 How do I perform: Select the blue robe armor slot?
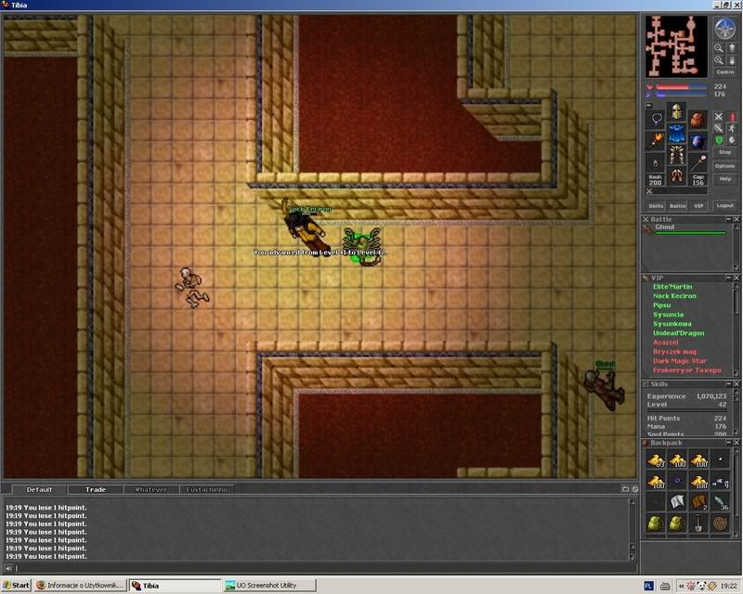[x=677, y=133]
